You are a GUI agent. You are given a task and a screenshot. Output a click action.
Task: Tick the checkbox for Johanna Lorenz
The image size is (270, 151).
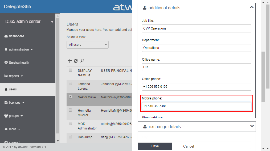pos(70,83)
